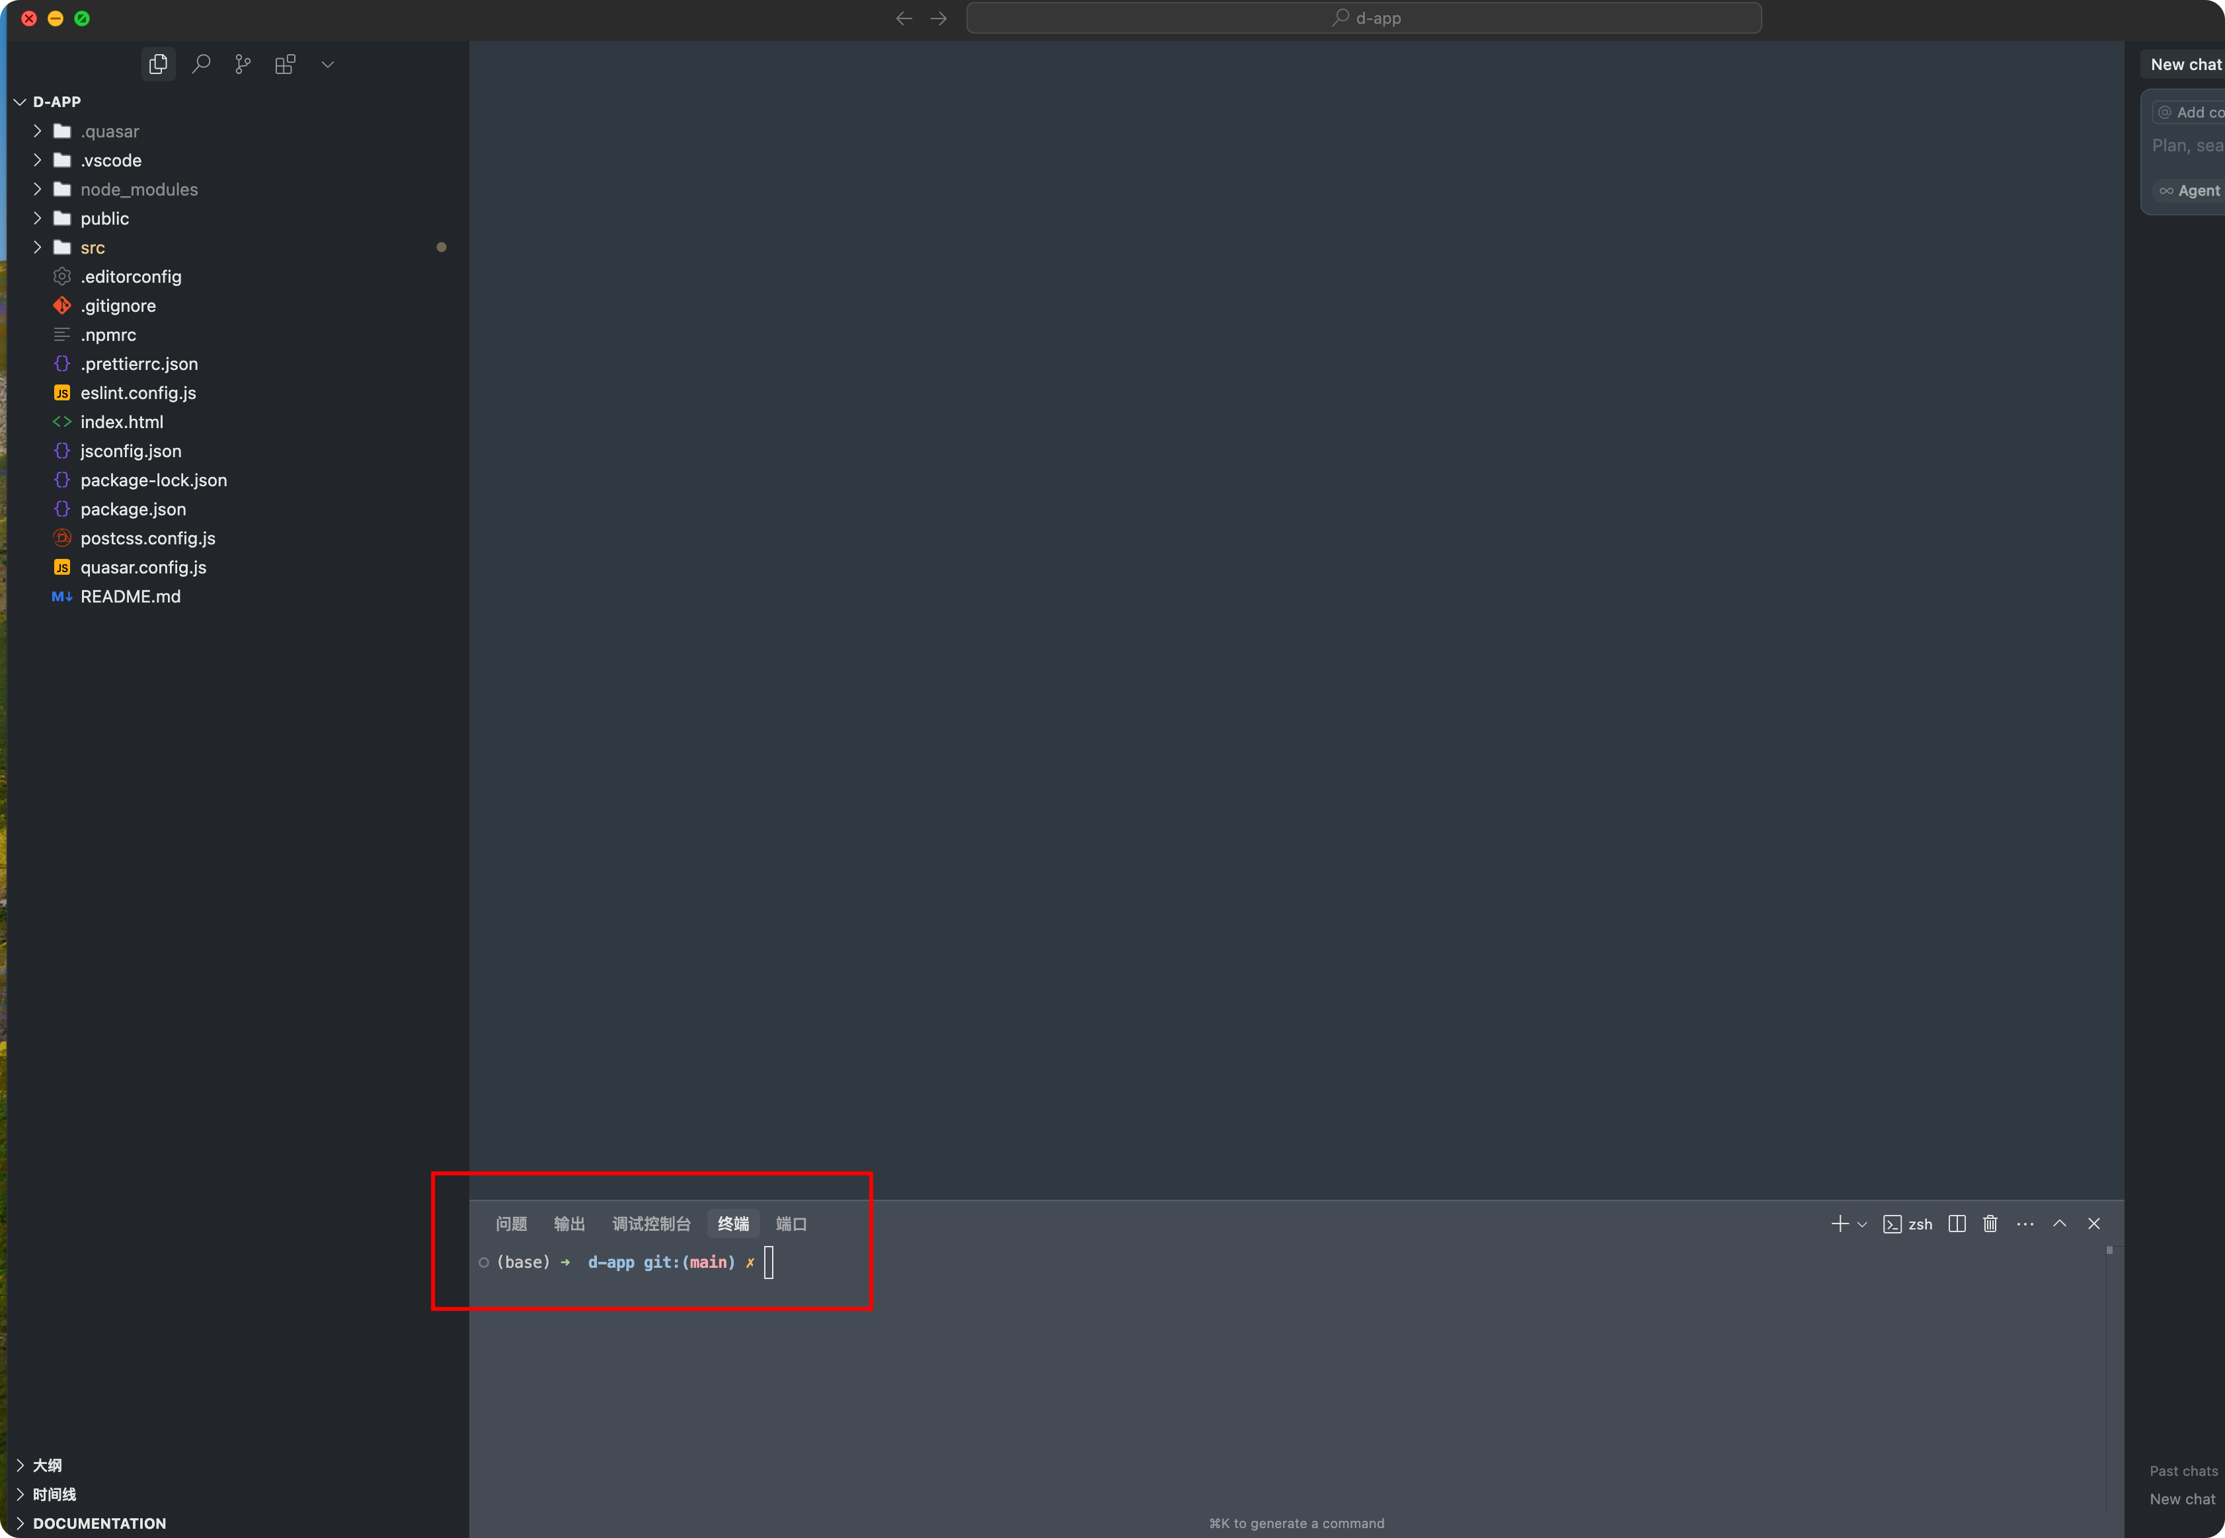Click the d-app search bar
The image size is (2225, 1538).
click(1363, 17)
